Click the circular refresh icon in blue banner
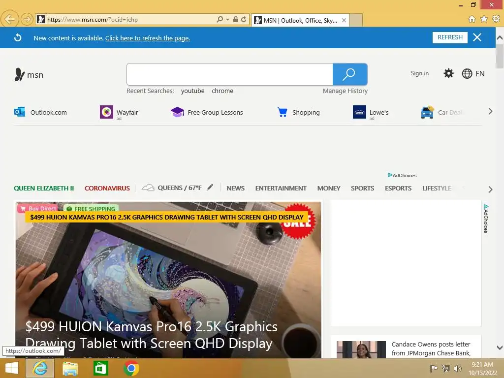The image size is (504, 378). tap(18, 37)
